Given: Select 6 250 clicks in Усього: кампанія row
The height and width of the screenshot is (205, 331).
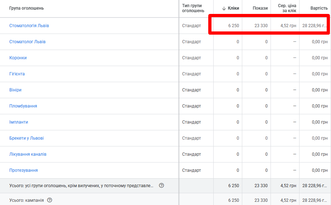Looking at the screenshot, I should [x=233, y=200].
